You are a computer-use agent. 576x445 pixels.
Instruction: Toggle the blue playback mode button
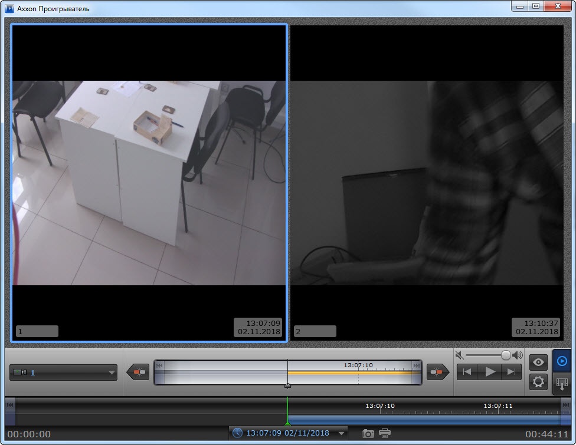(562, 361)
